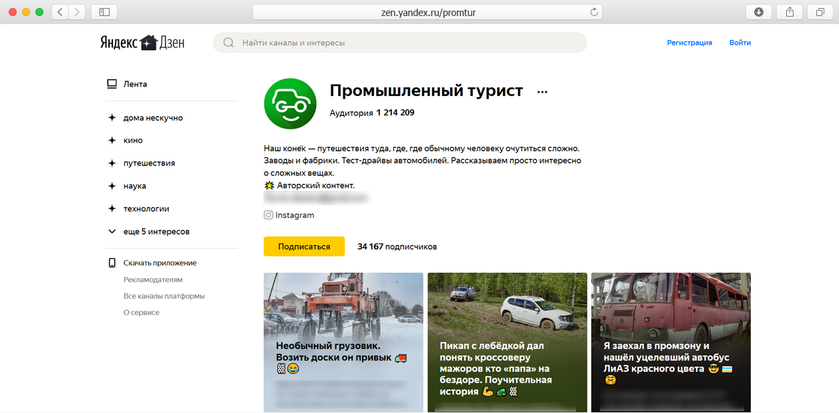Image resolution: width=839 pixels, height=413 pixels.
Task: Click the green car channel avatar
Action: [290, 103]
